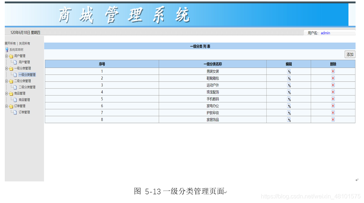
Task: Click the 用户管理 page document icon
Action: tap(15, 62)
